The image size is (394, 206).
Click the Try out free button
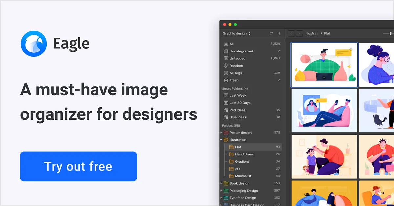click(78, 166)
